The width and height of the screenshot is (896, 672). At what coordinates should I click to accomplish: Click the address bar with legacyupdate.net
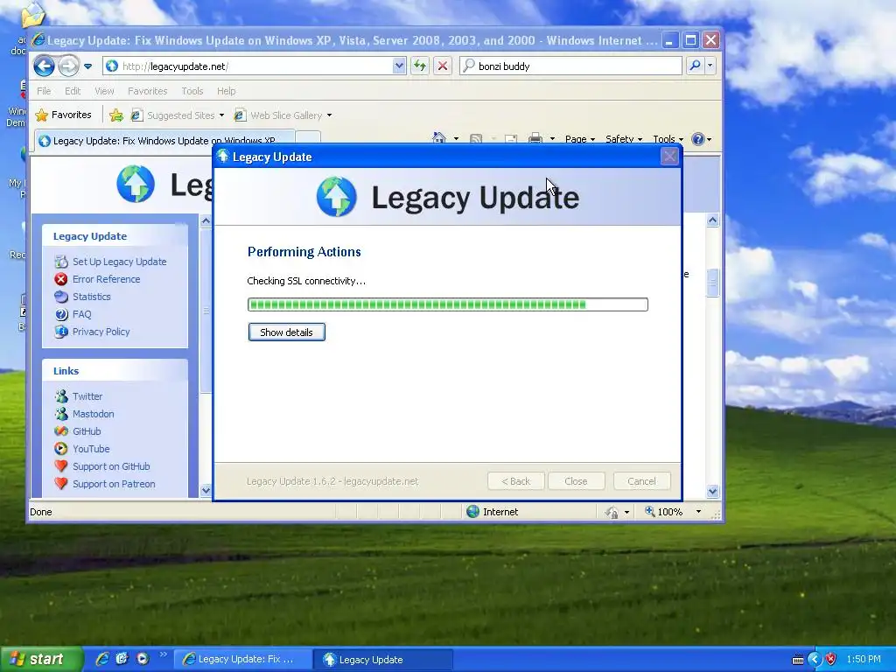248,66
